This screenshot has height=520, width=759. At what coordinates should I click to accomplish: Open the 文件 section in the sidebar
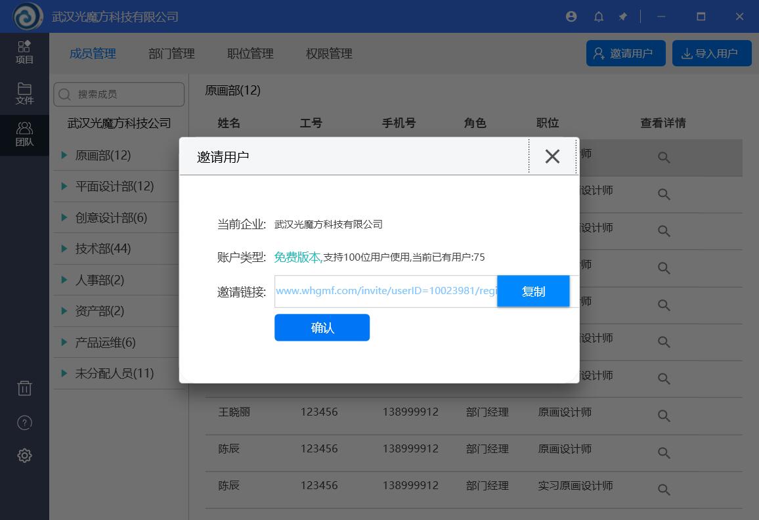coord(24,93)
